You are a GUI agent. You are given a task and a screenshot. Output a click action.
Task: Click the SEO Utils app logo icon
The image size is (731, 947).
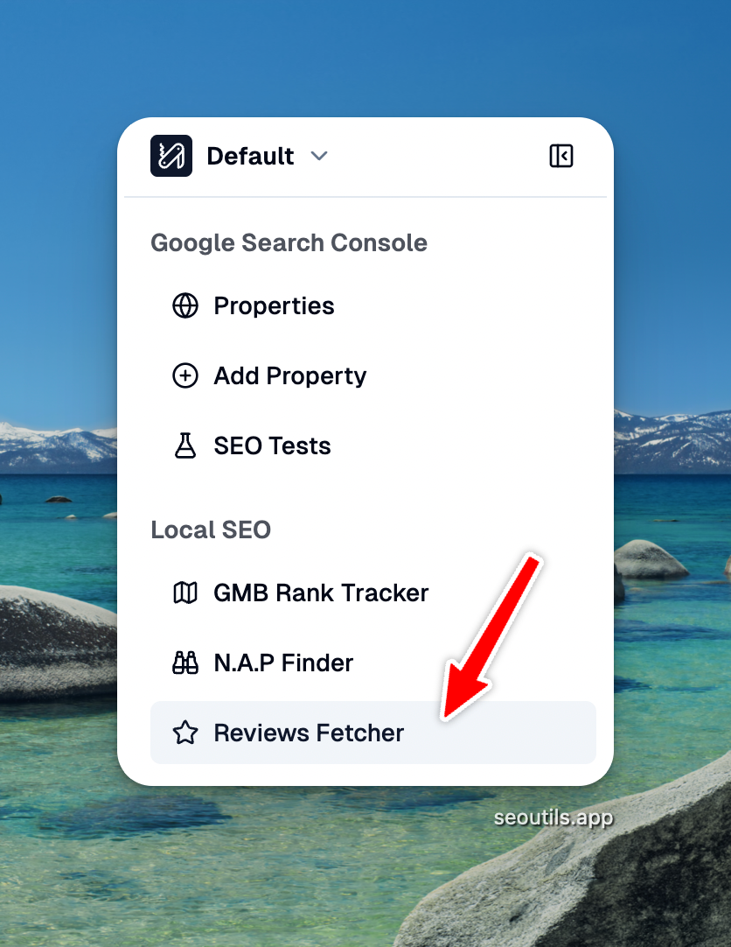point(171,156)
